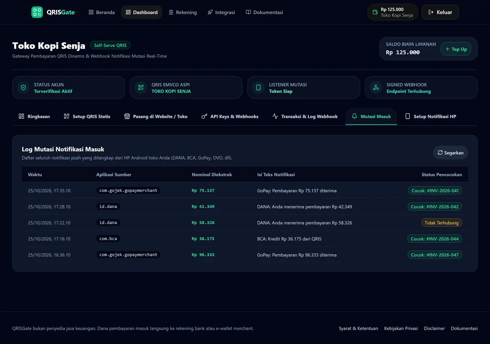Click the Toko Kopi Senja page heading
Screen dimensions: 490x344
click(x=49, y=45)
